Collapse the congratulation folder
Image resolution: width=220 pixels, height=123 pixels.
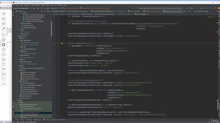pyautogui.click(x=19, y=40)
